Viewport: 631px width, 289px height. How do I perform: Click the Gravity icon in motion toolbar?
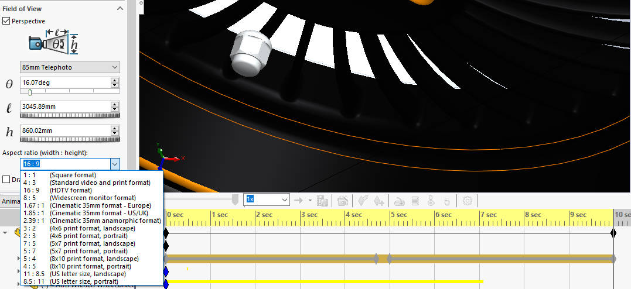point(446,200)
